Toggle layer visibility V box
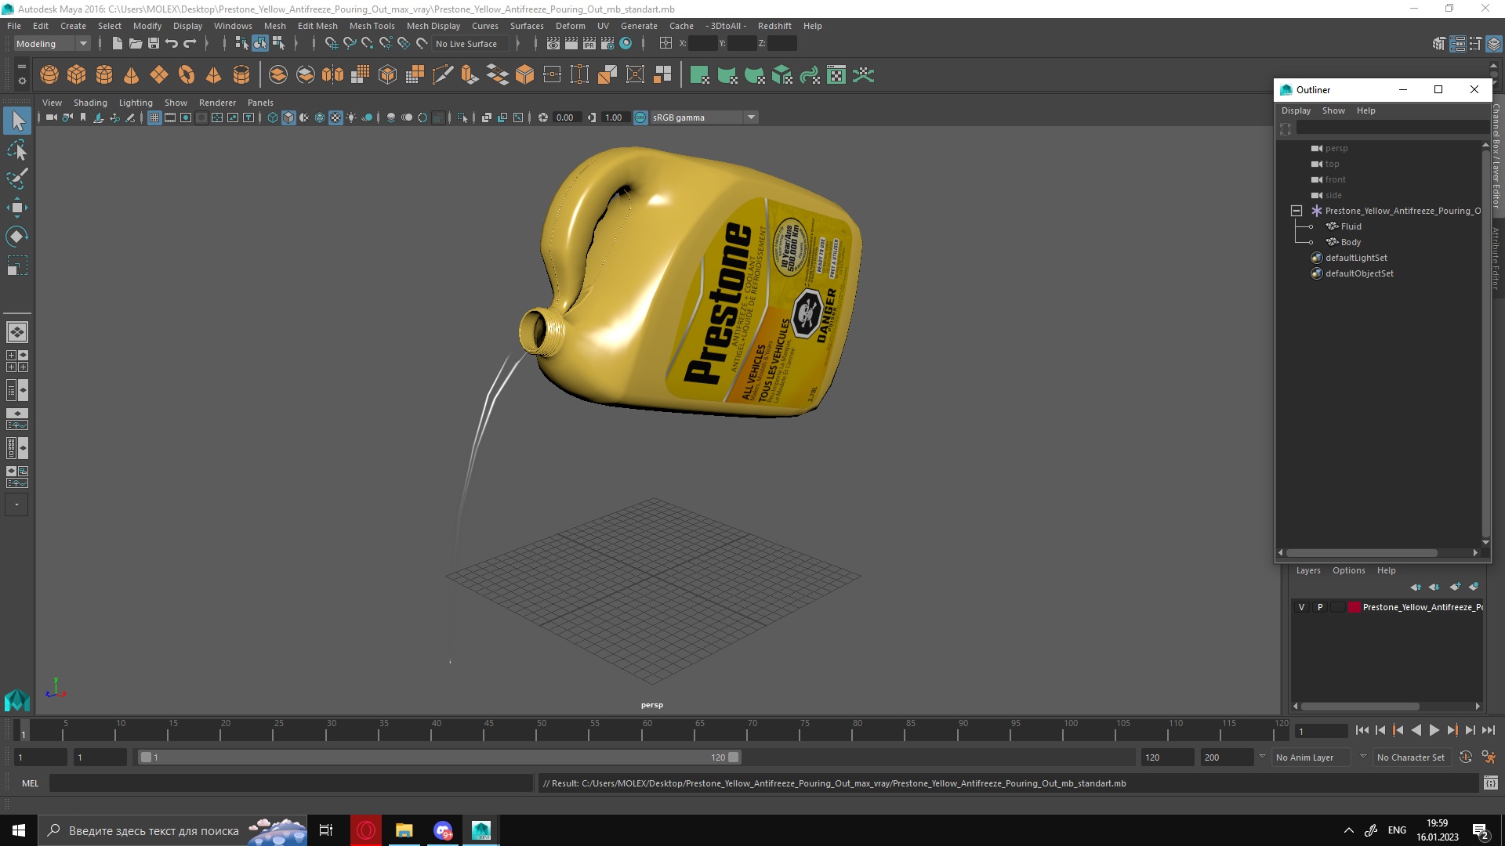Image resolution: width=1505 pixels, height=846 pixels. [x=1302, y=607]
